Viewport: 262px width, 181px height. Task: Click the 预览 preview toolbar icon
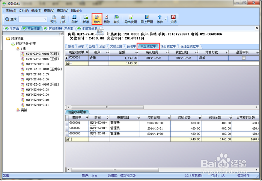click(x=53, y=19)
